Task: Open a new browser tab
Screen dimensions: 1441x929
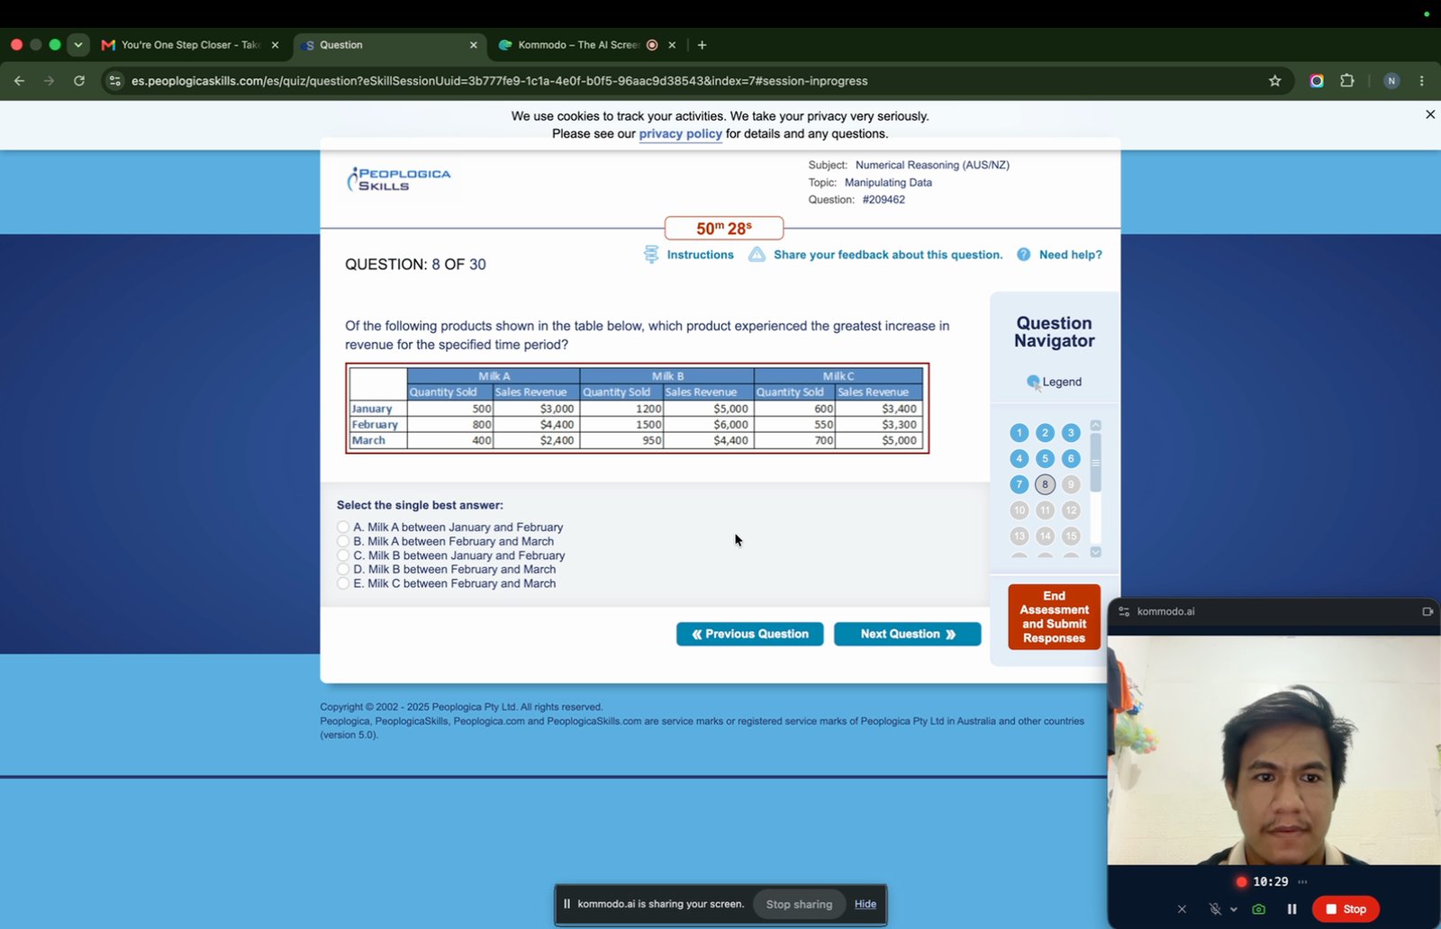Action: (702, 45)
